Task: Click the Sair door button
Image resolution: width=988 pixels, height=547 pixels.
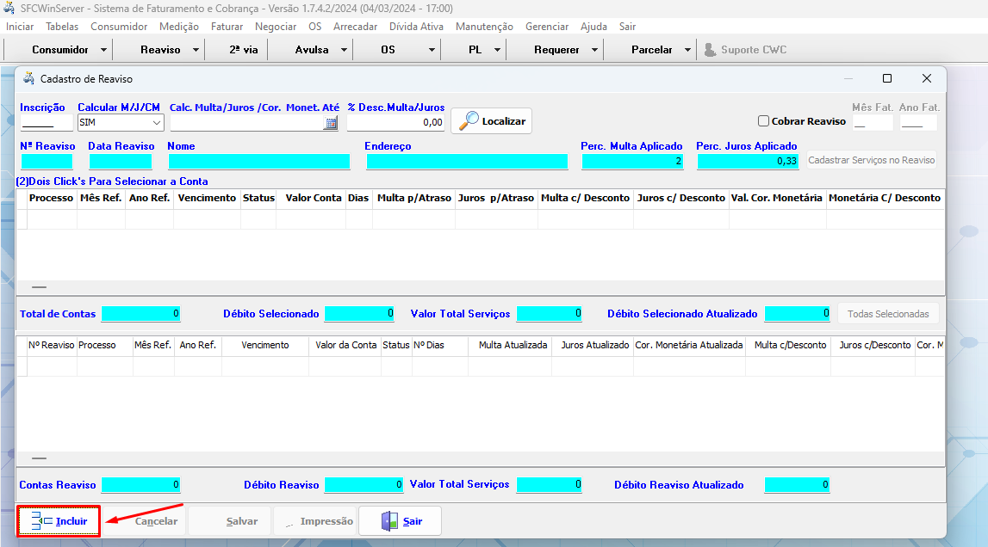Action: pyautogui.click(x=401, y=521)
